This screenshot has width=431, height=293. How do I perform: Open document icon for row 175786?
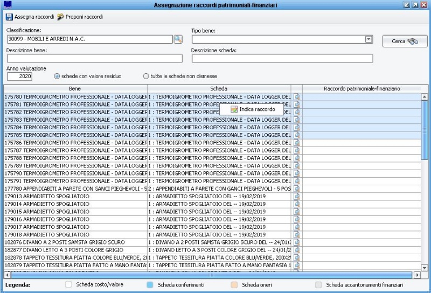[296, 143]
